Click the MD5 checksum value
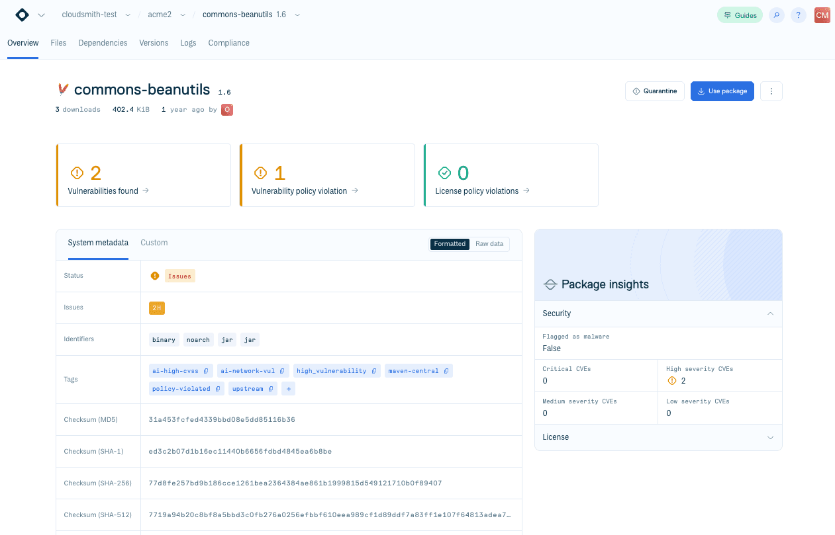Image resolution: width=835 pixels, height=535 pixels. (222, 420)
